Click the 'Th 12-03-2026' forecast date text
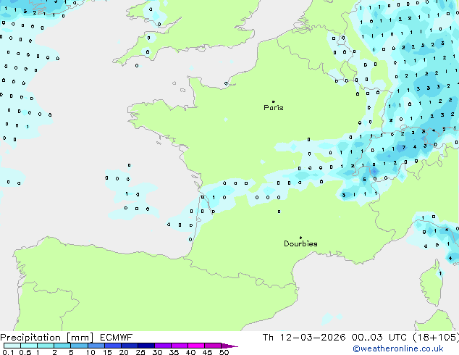The width and height of the screenshot is (459, 355). click(304, 338)
